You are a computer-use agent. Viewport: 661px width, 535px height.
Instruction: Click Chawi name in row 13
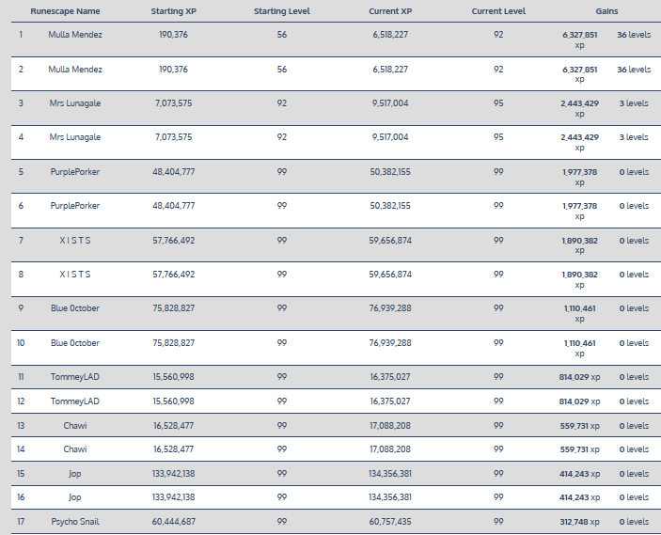pos(75,426)
